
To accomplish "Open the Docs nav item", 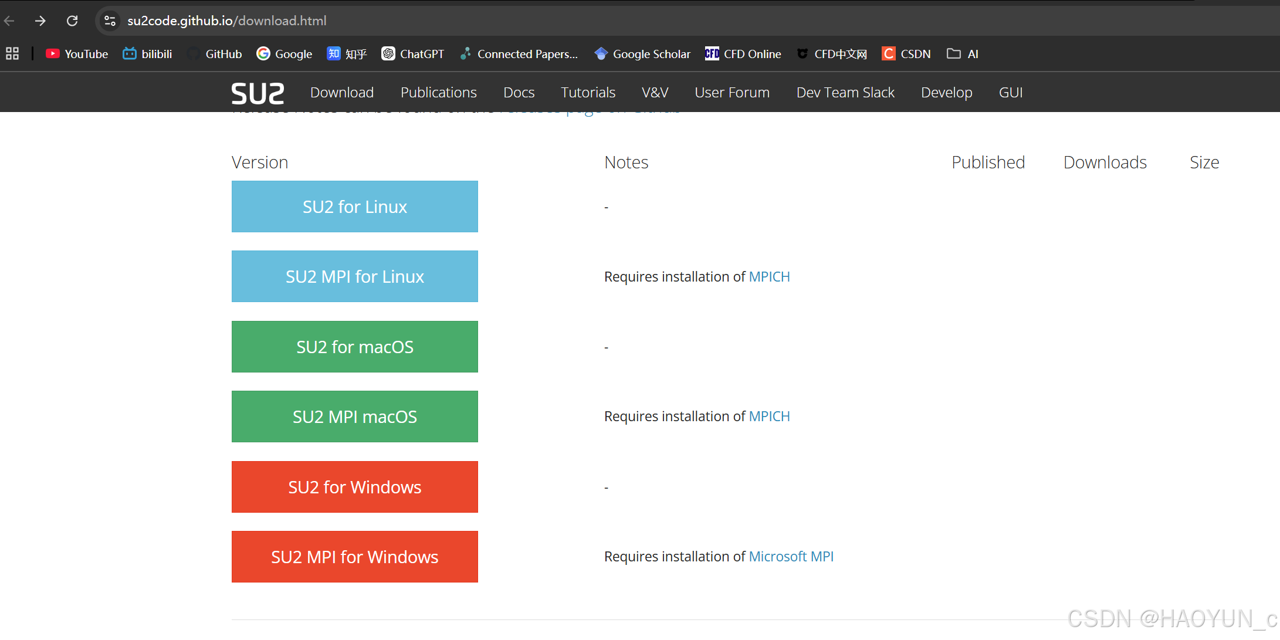I will pyautogui.click(x=519, y=93).
